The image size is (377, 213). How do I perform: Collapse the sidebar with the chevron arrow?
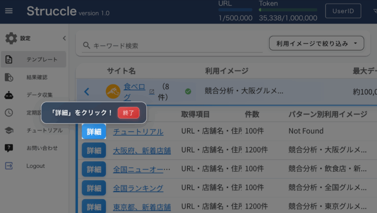(64, 38)
